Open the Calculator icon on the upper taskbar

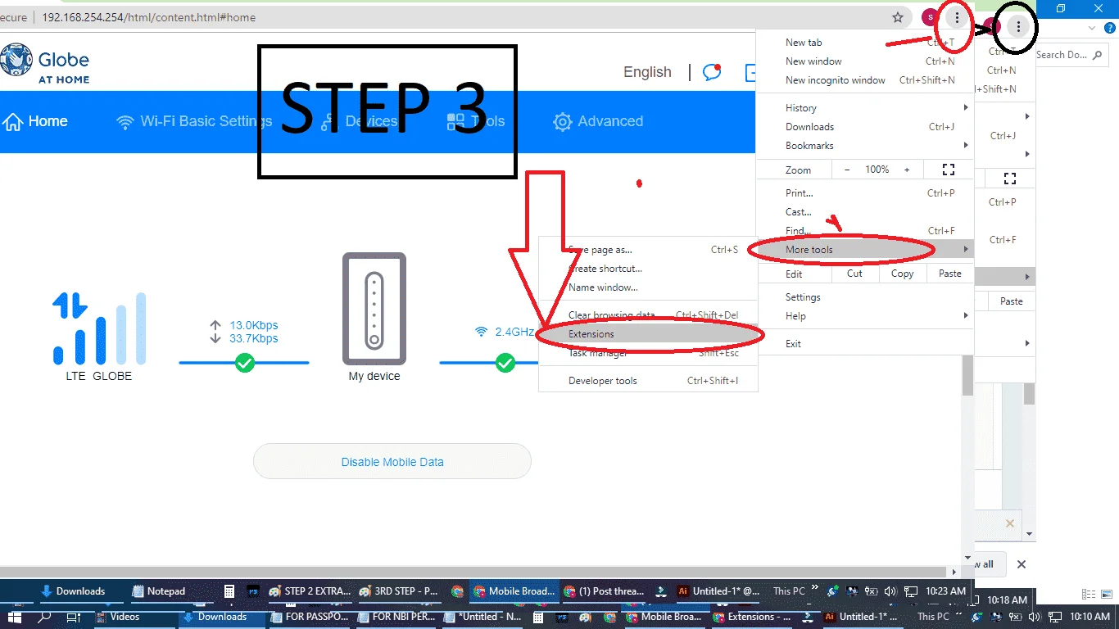pos(230,591)
